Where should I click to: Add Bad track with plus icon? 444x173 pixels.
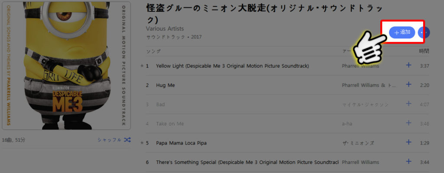[x=408, y=104]
